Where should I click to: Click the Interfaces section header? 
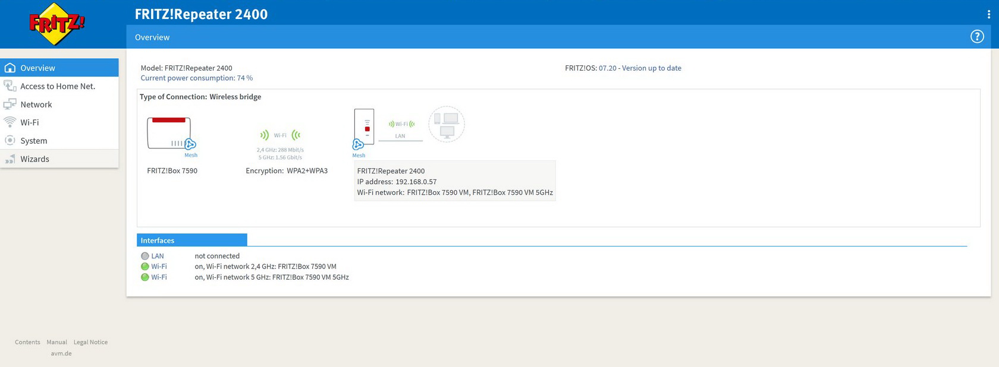[192, 240]
